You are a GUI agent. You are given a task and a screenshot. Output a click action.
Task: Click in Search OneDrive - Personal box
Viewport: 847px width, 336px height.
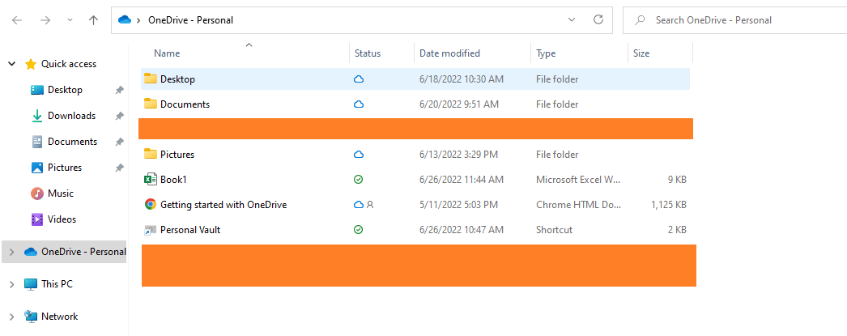click(x=734, y=20)
